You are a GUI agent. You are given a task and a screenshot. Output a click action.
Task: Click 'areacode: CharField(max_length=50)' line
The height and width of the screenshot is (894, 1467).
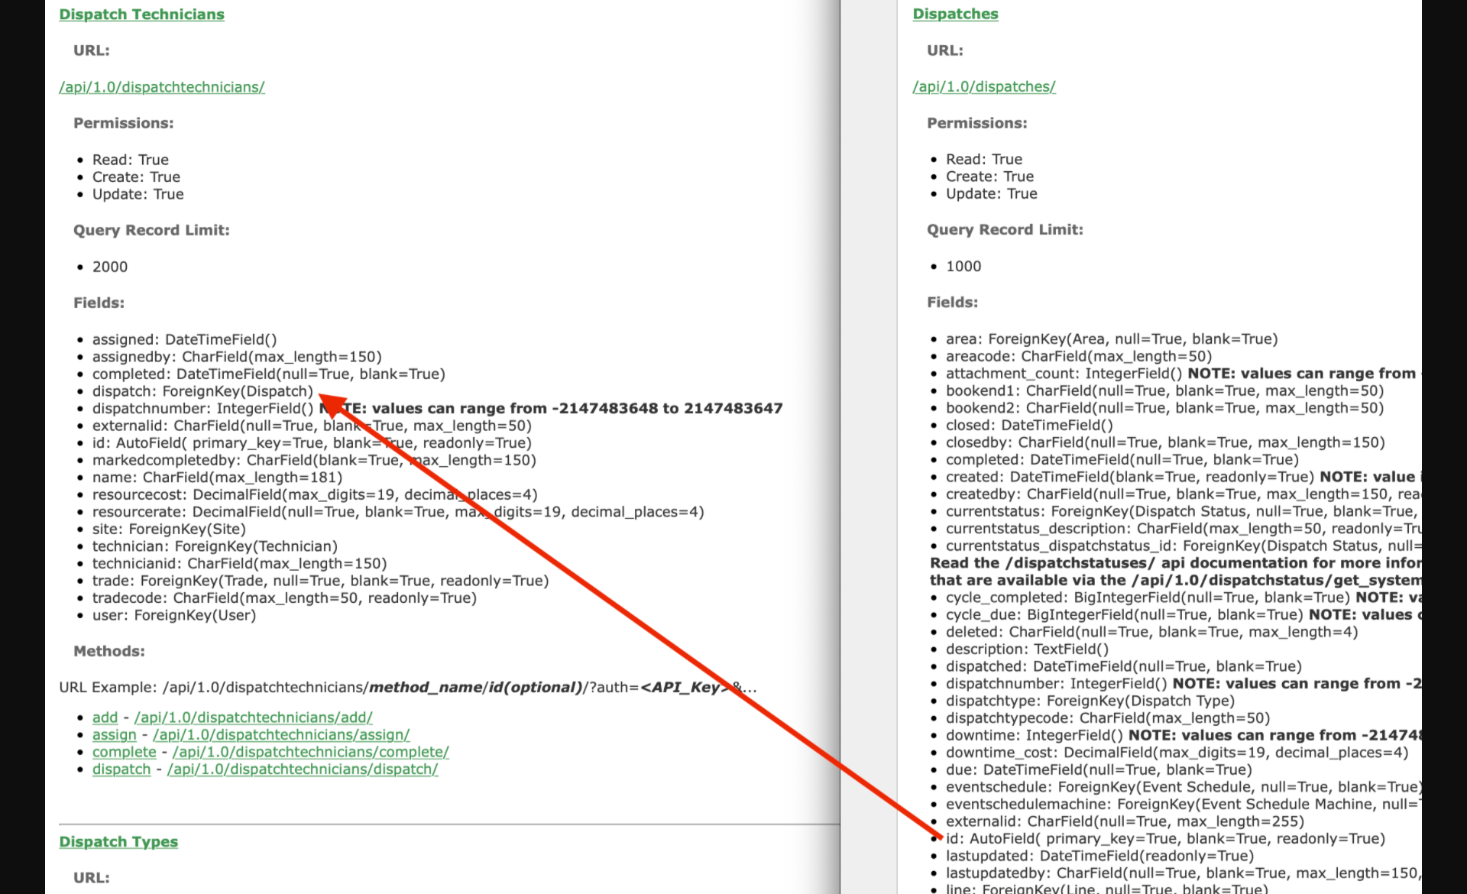[x=1079, y=356]
